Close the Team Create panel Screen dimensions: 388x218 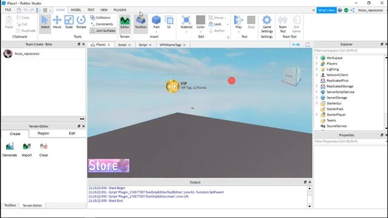pos(84,44)
